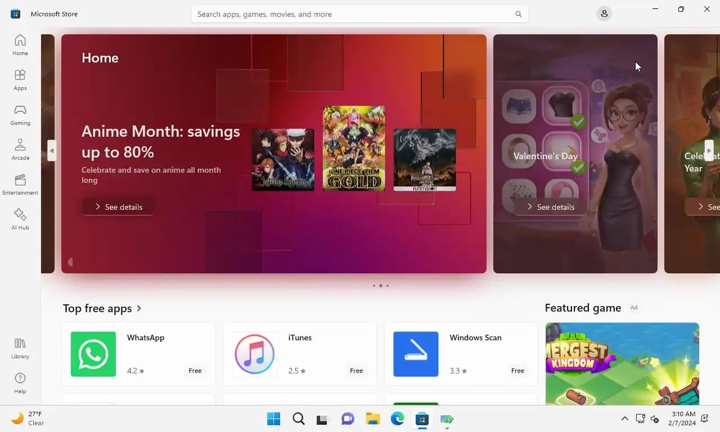The image size is (720, 432).
Task: Click the Free button for Windows Scan
Action: pyautogui.click(x=517, y=371)
